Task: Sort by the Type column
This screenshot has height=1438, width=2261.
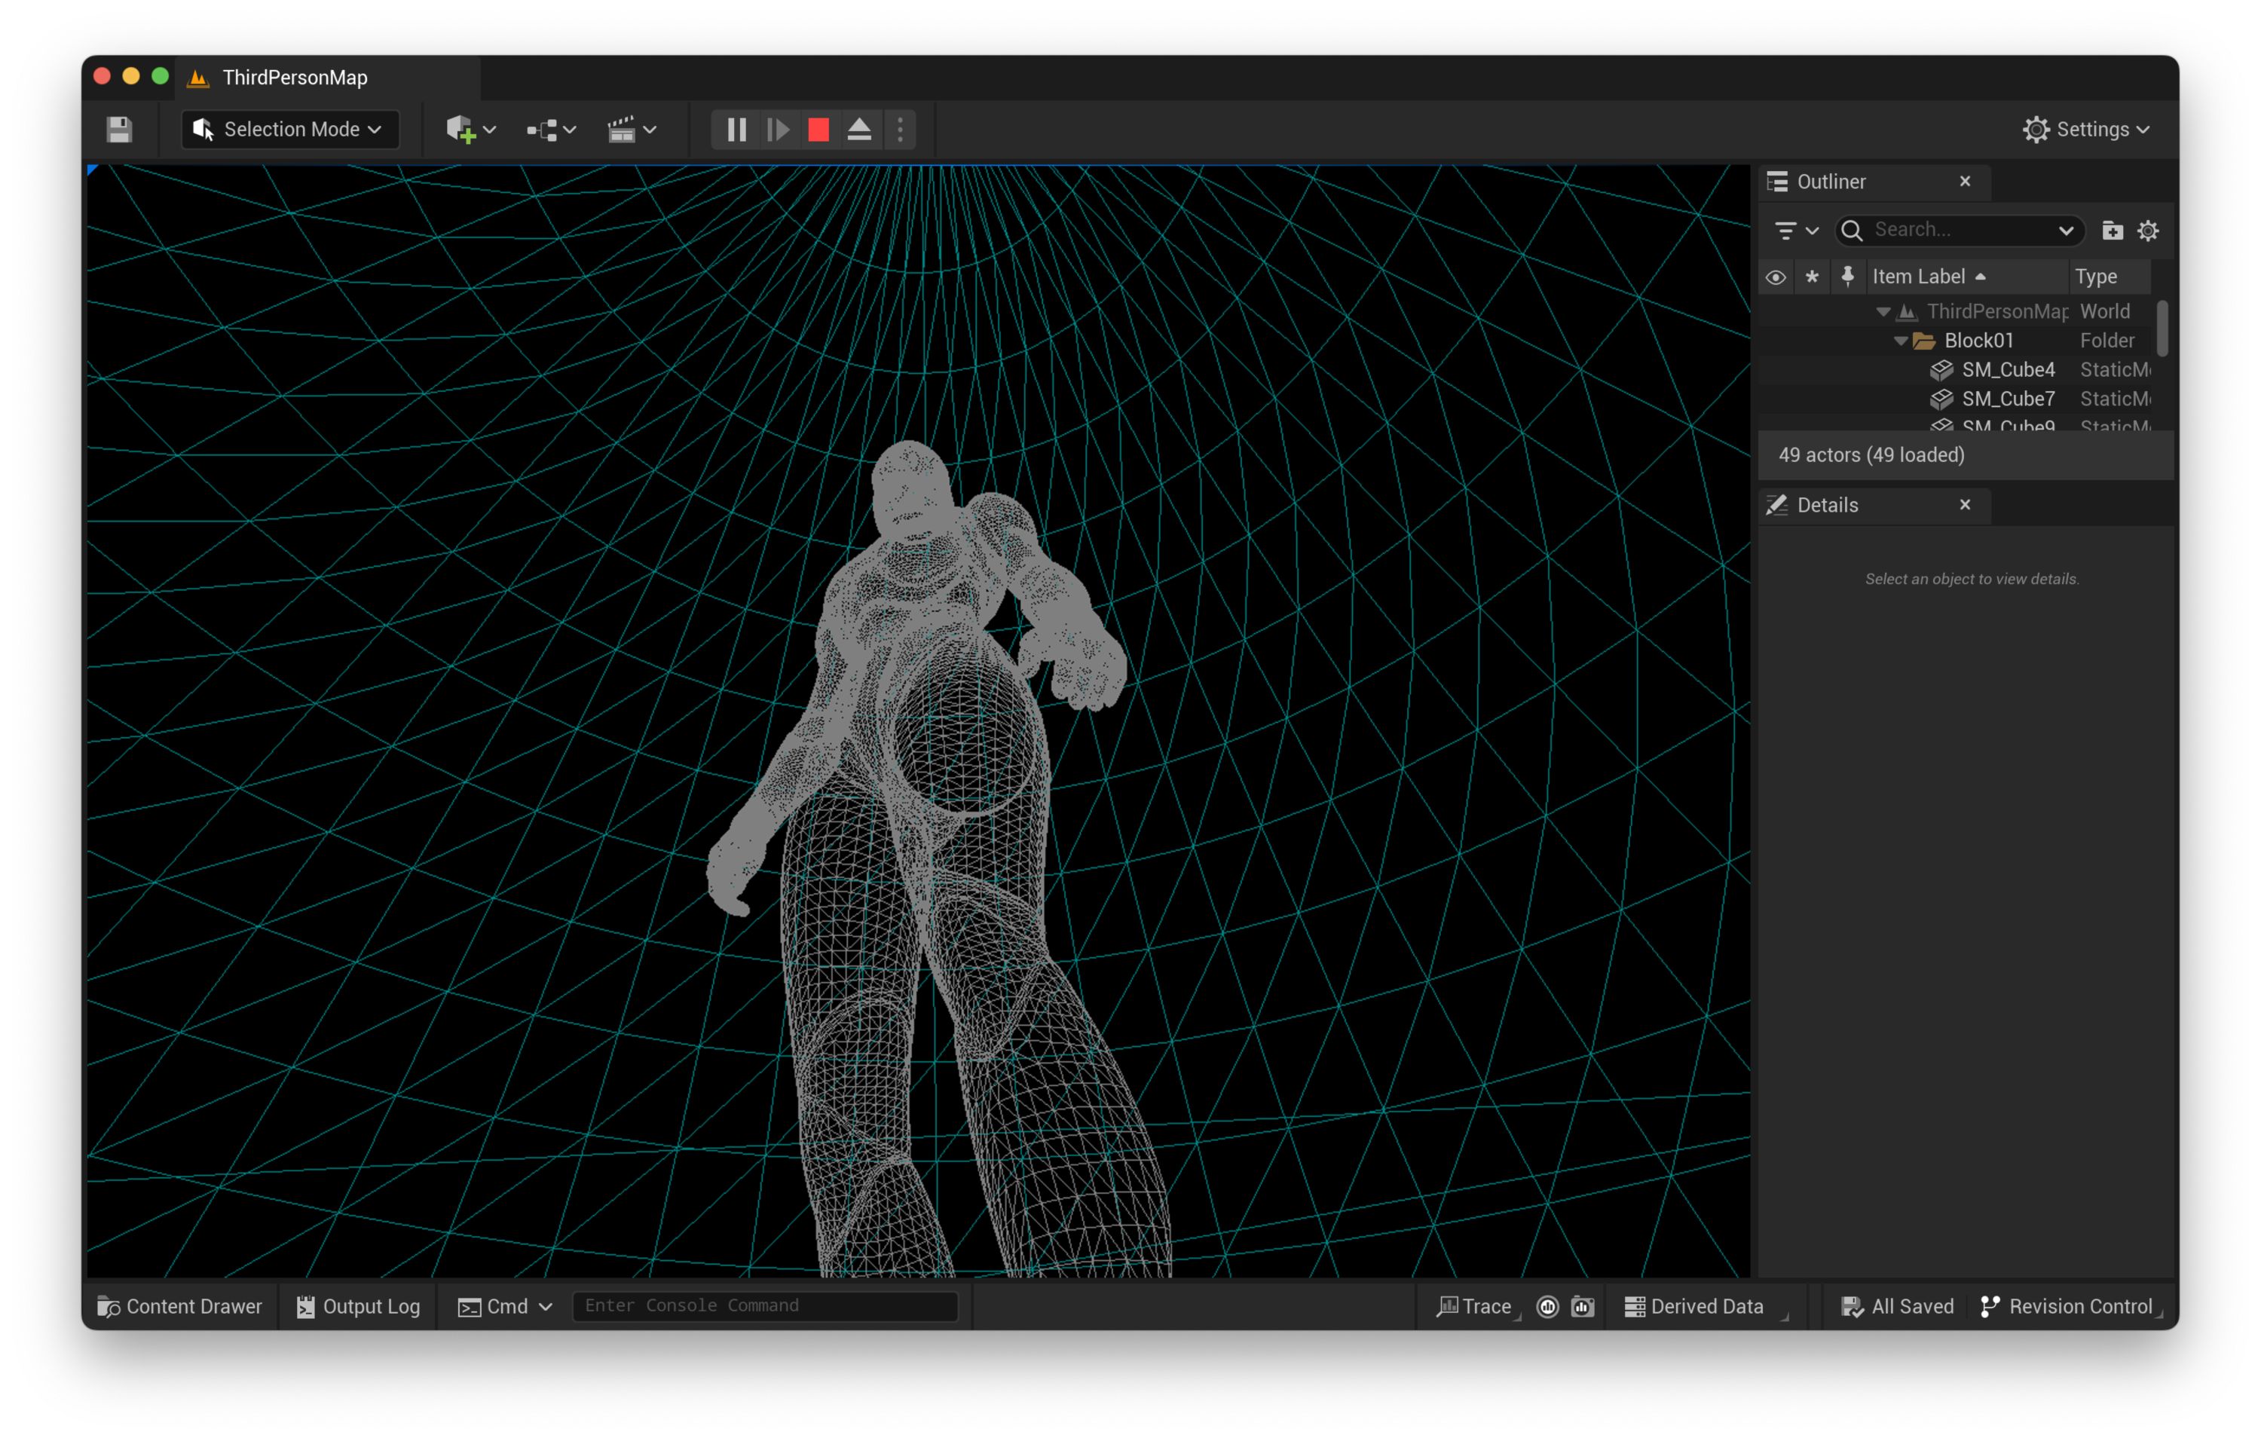Action: [x=2108, y=277]
